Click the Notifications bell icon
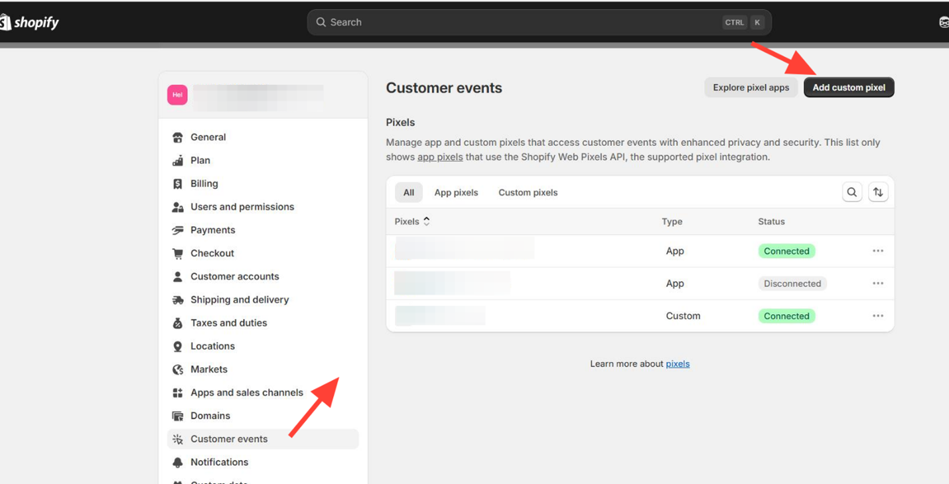The width and height of the screenshot is (949, 484). (x=178, y=462)
